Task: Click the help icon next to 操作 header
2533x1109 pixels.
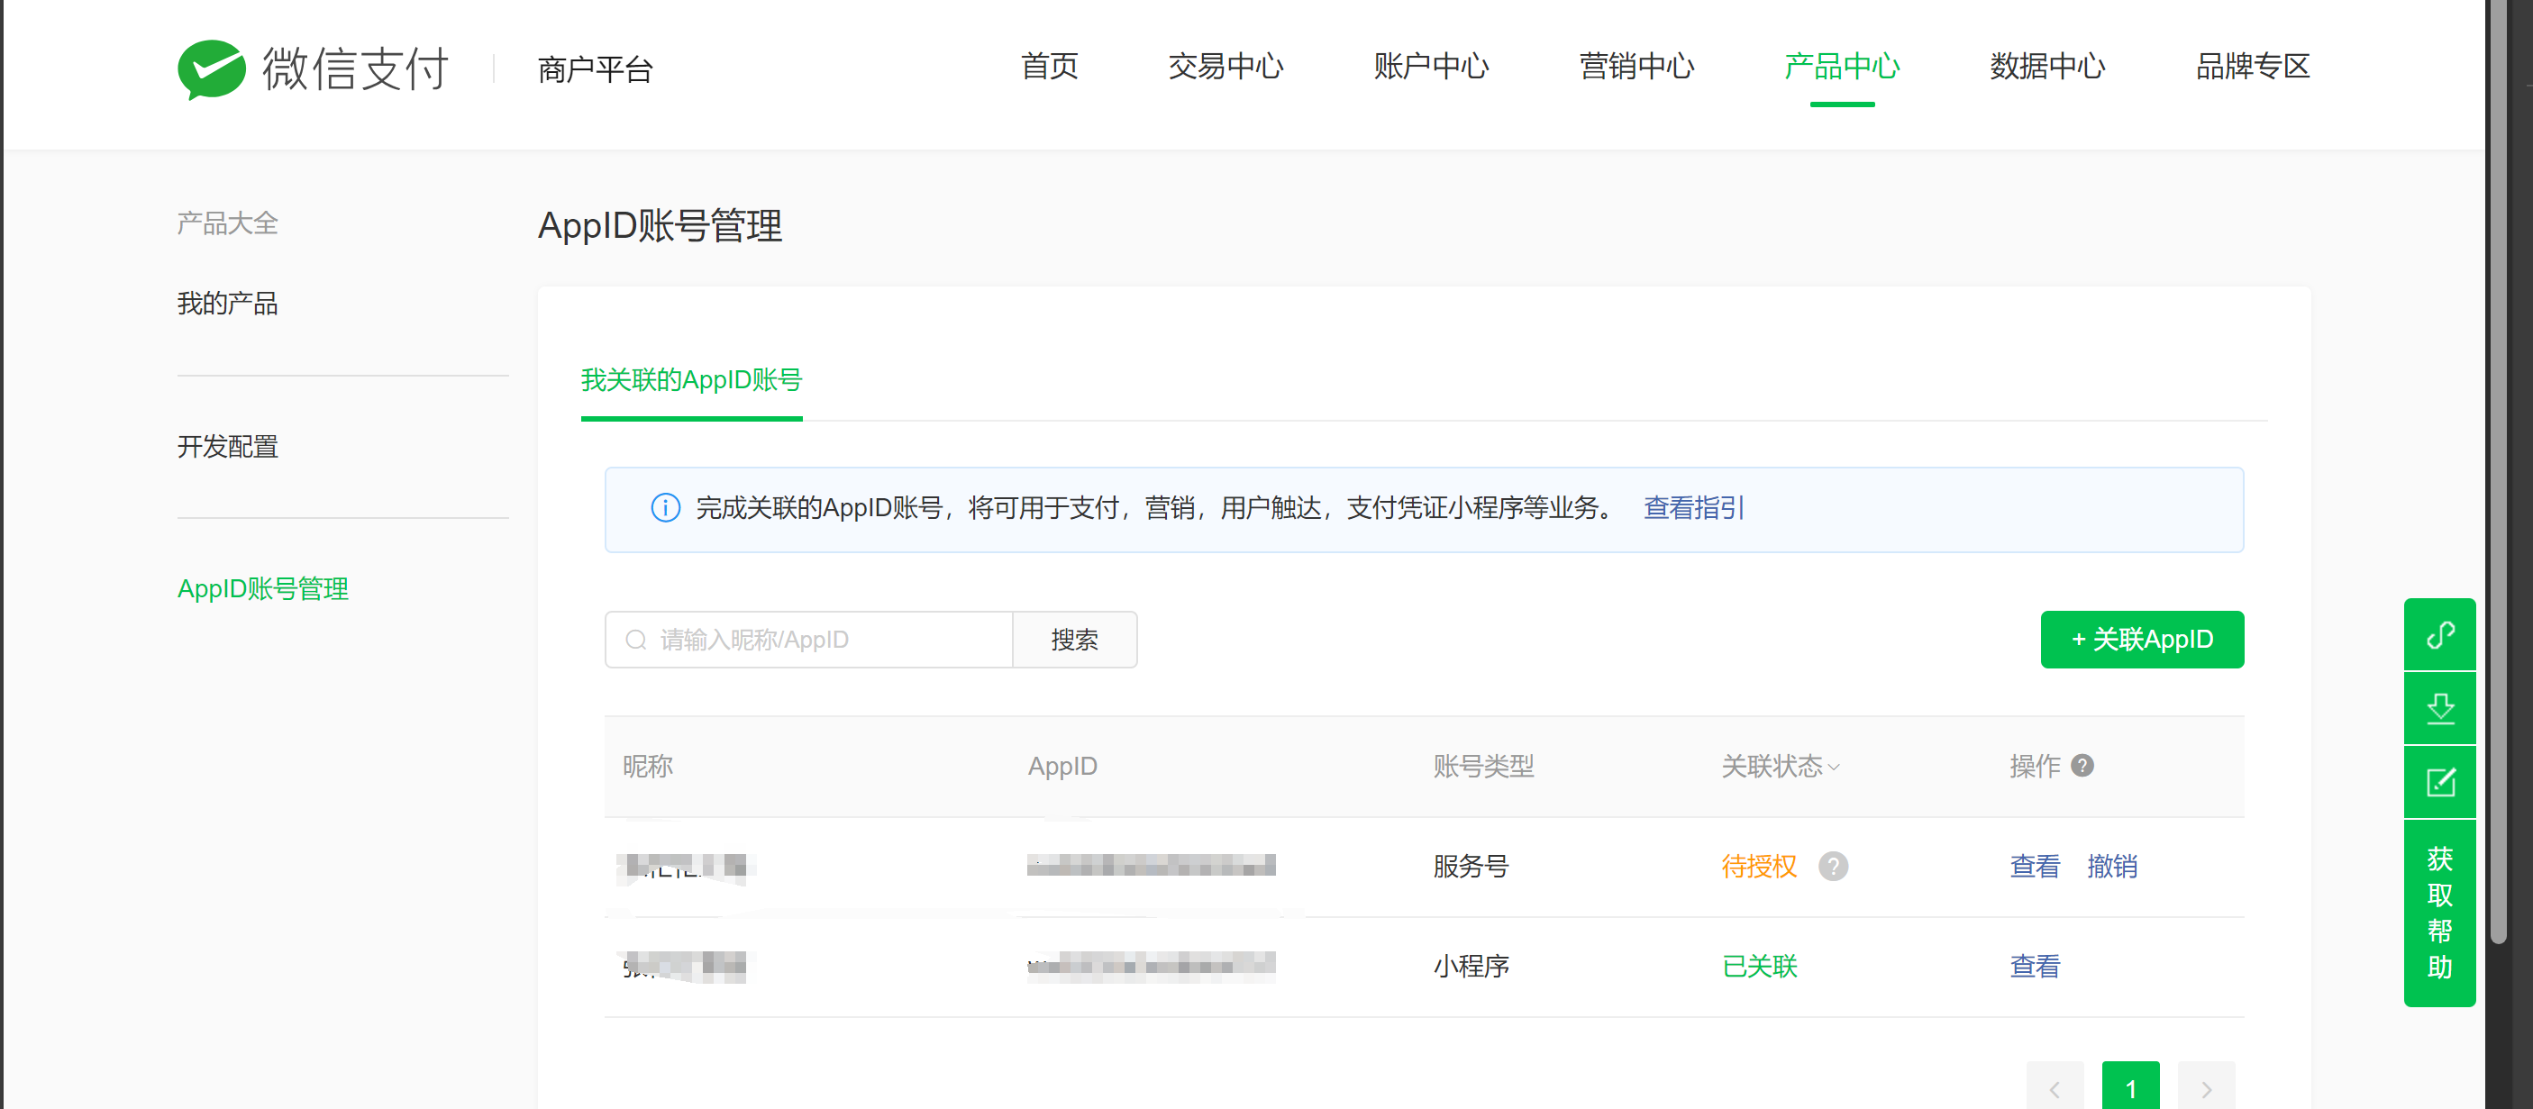Action: point(2082,765)
